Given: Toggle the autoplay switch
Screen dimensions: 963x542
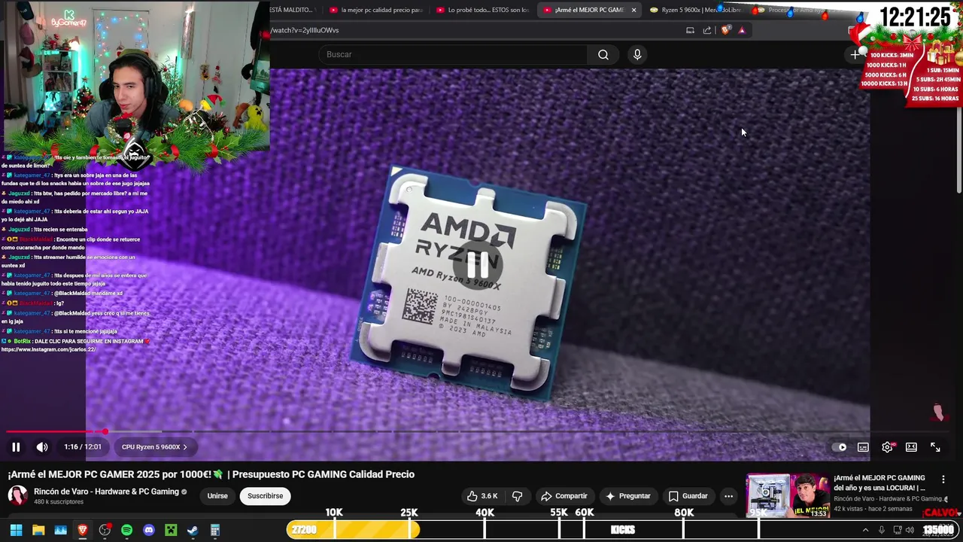Looking at the screenshot, I should tap(840, 447).
